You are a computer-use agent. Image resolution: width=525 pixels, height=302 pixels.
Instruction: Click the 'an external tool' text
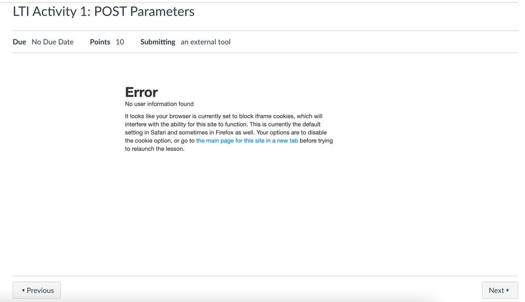[x=205, y=42]
